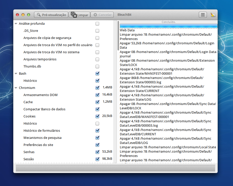Screen dimensions: 233x186
Task: Enable the .DS_Store checkbox
Action: [97, 31]
